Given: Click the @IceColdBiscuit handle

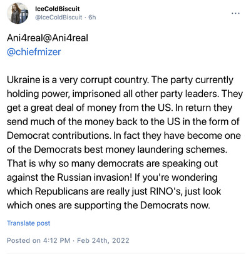Looking at the screenshot, I should pos(58,18).
